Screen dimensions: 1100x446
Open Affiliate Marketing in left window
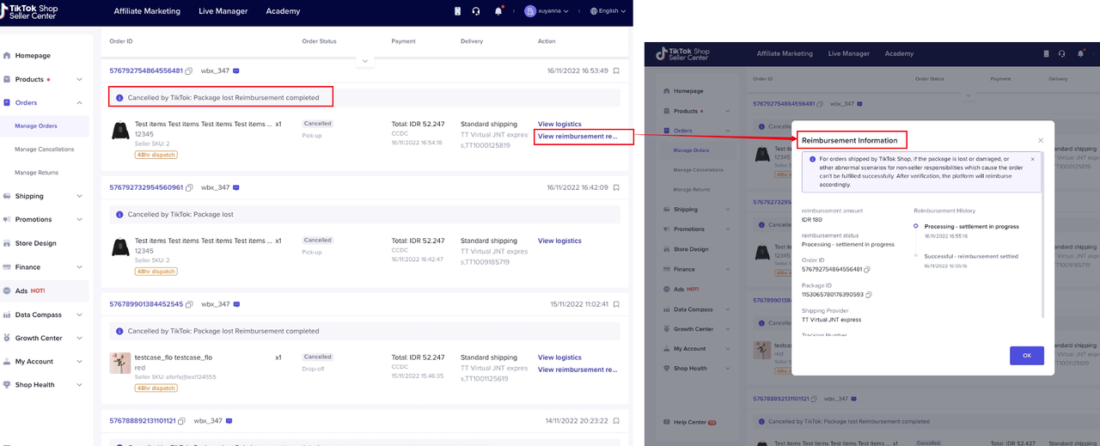(147, 11)
